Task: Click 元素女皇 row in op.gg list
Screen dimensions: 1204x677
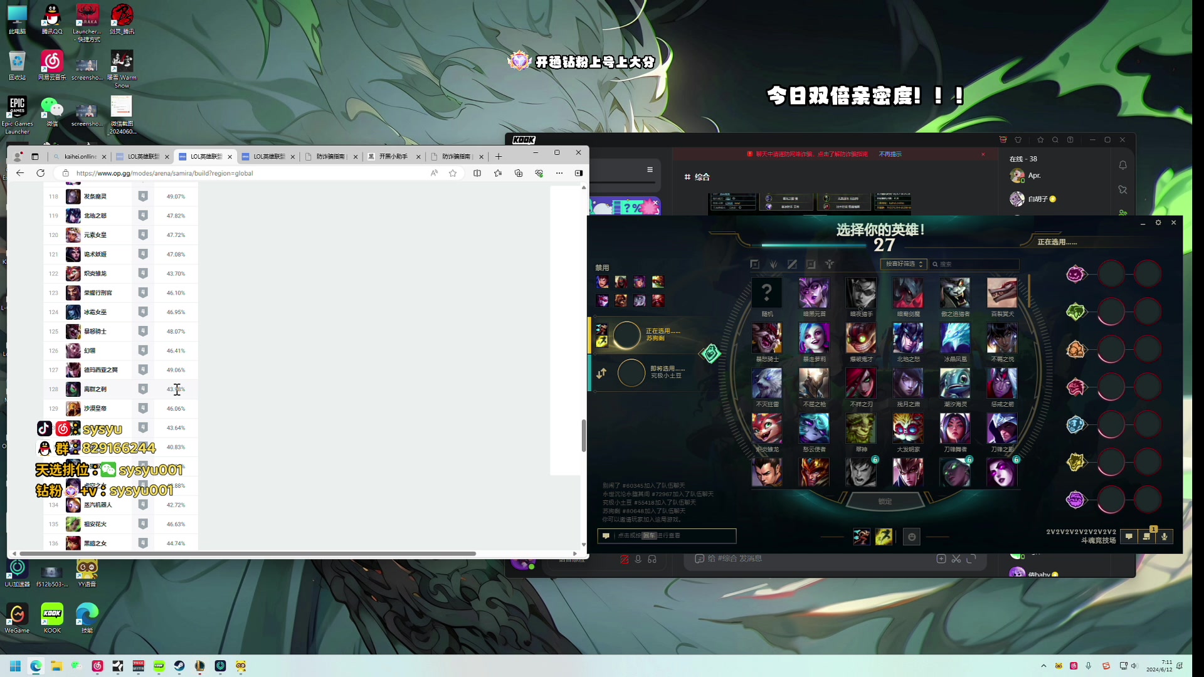Action: pos(120,235)
